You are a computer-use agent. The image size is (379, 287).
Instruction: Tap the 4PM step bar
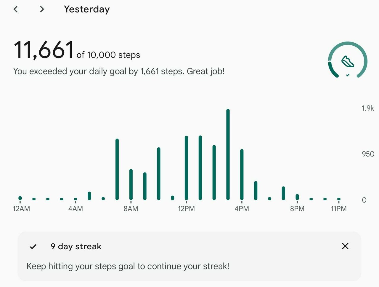(242, 175)
